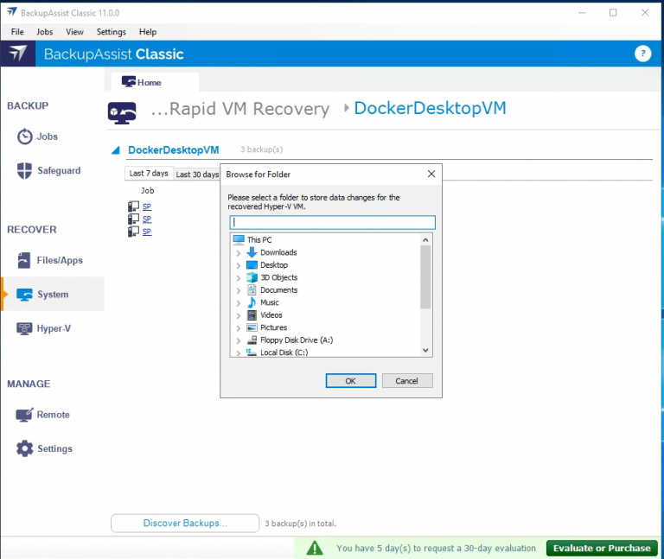The width and height of the screenshot is (664, 559).
Task: Expand the Downloads folder node
Action: 239,253
